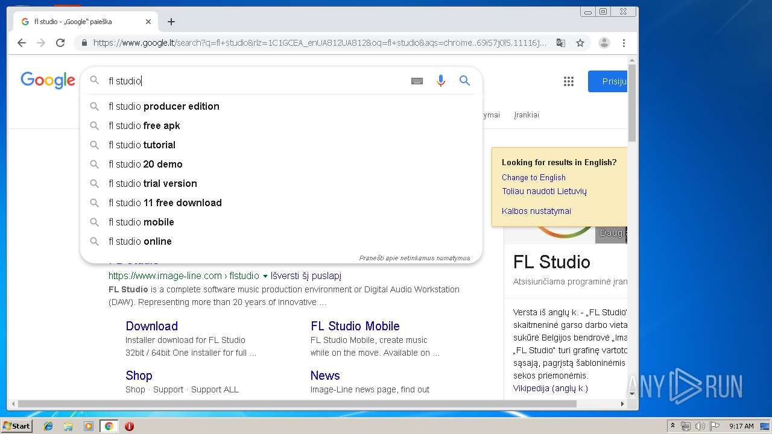Open the volume speaker tray icon
Viewport: 772px width, 434px height.
[x=700, y=426]
